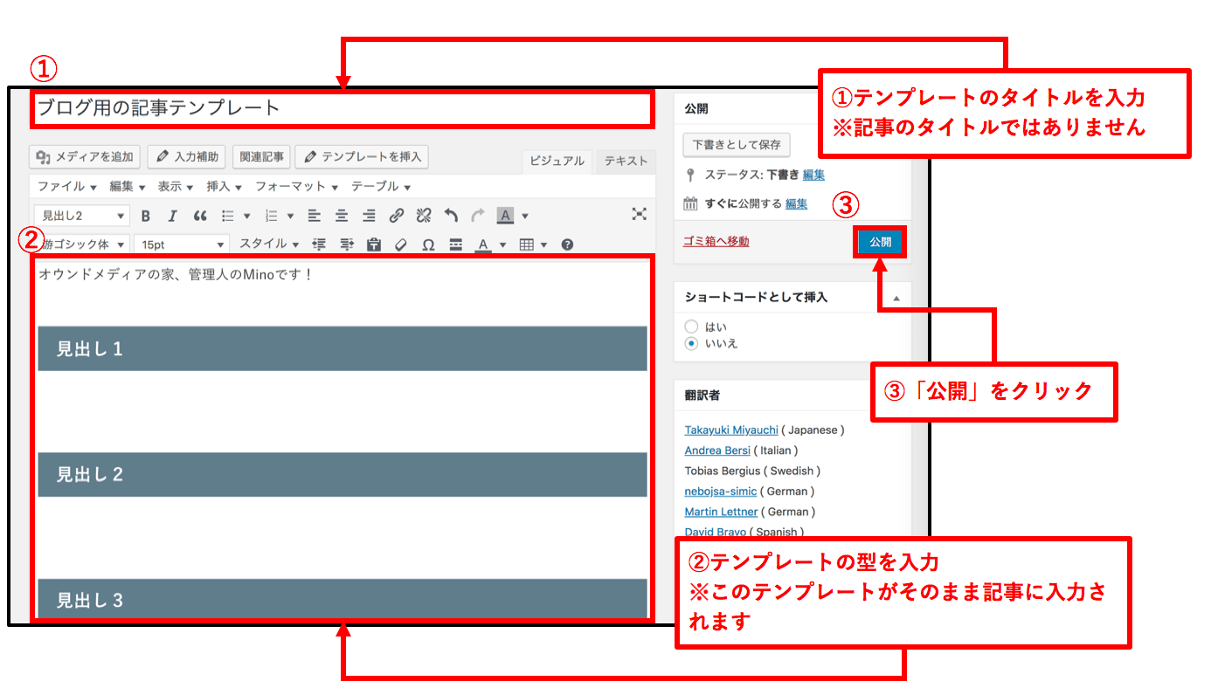Open the 15pt font size dropdown
This screenshot has width=1218, height=695.
181,244
